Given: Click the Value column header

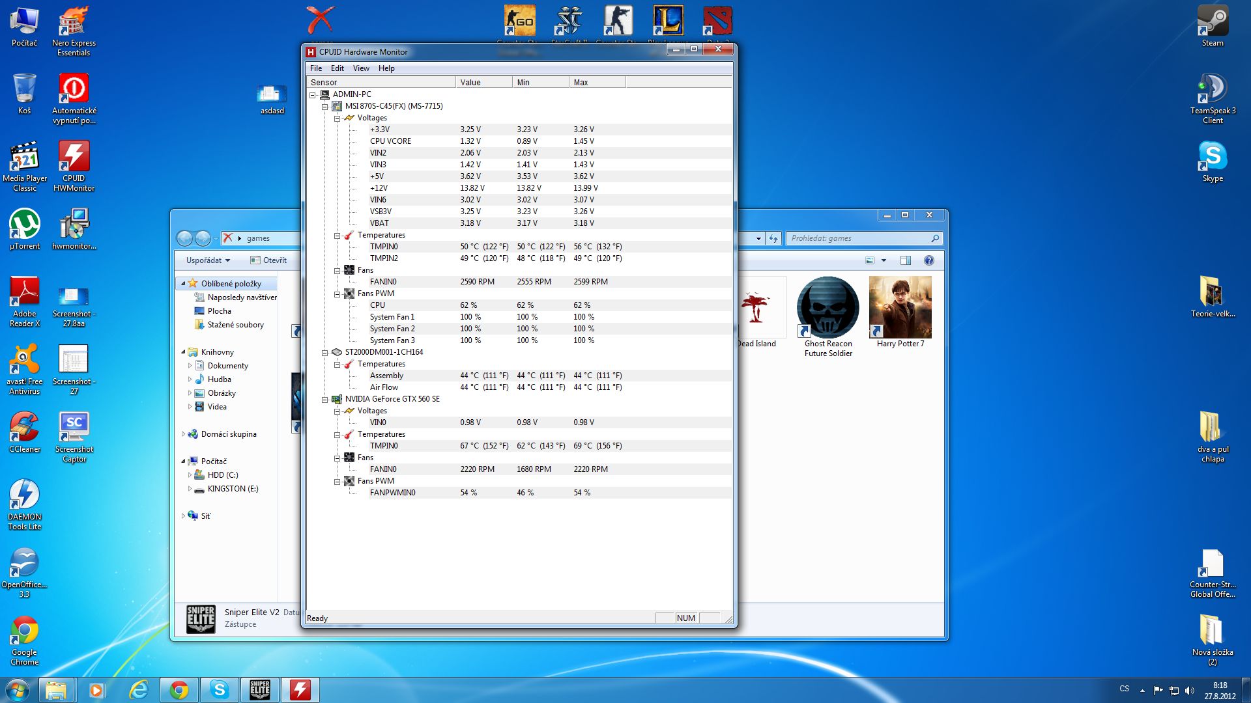Looking at the screenshot, I should [x=484, y=83].
